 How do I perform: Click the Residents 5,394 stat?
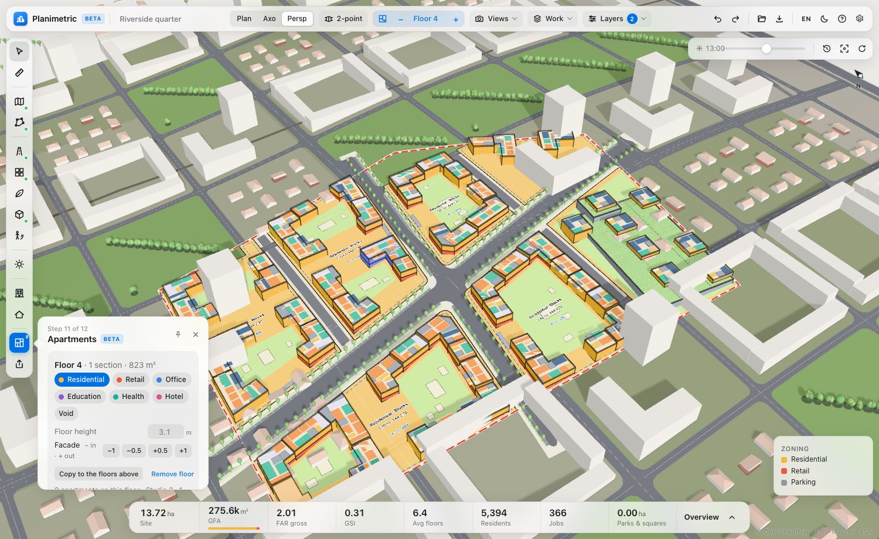506,517
